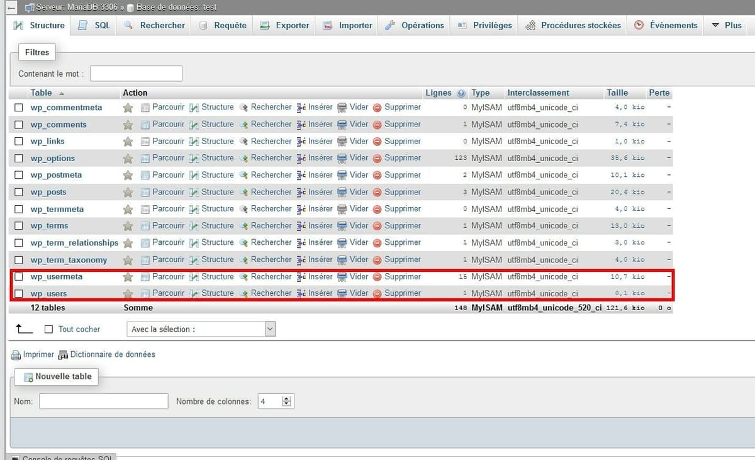
Task: Tick the wp_users table checkbox
Action: pyautogui.click(x=19, y=293)
